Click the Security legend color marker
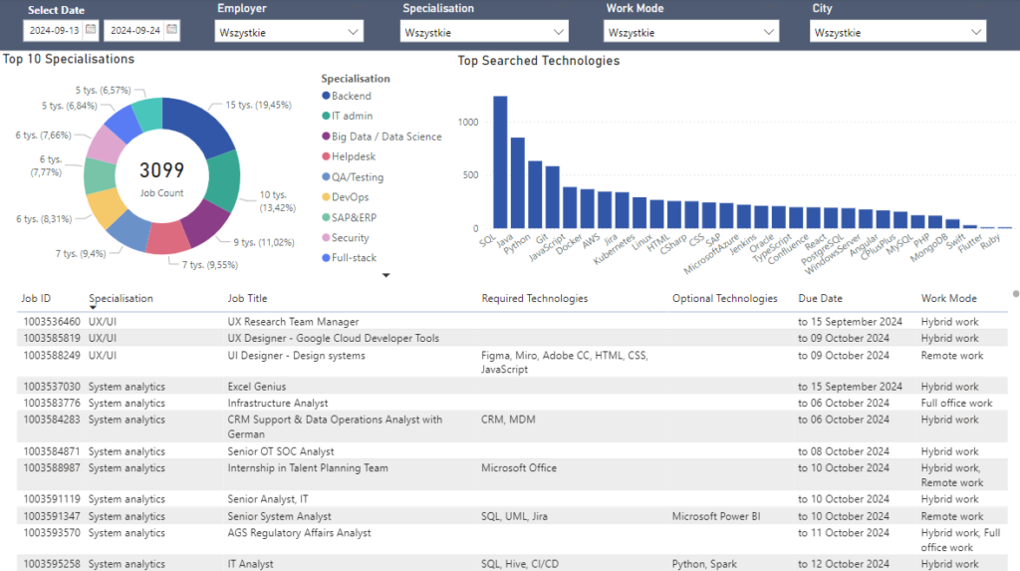Viewport: 1020px width, 571px height. tap(326, 238)
